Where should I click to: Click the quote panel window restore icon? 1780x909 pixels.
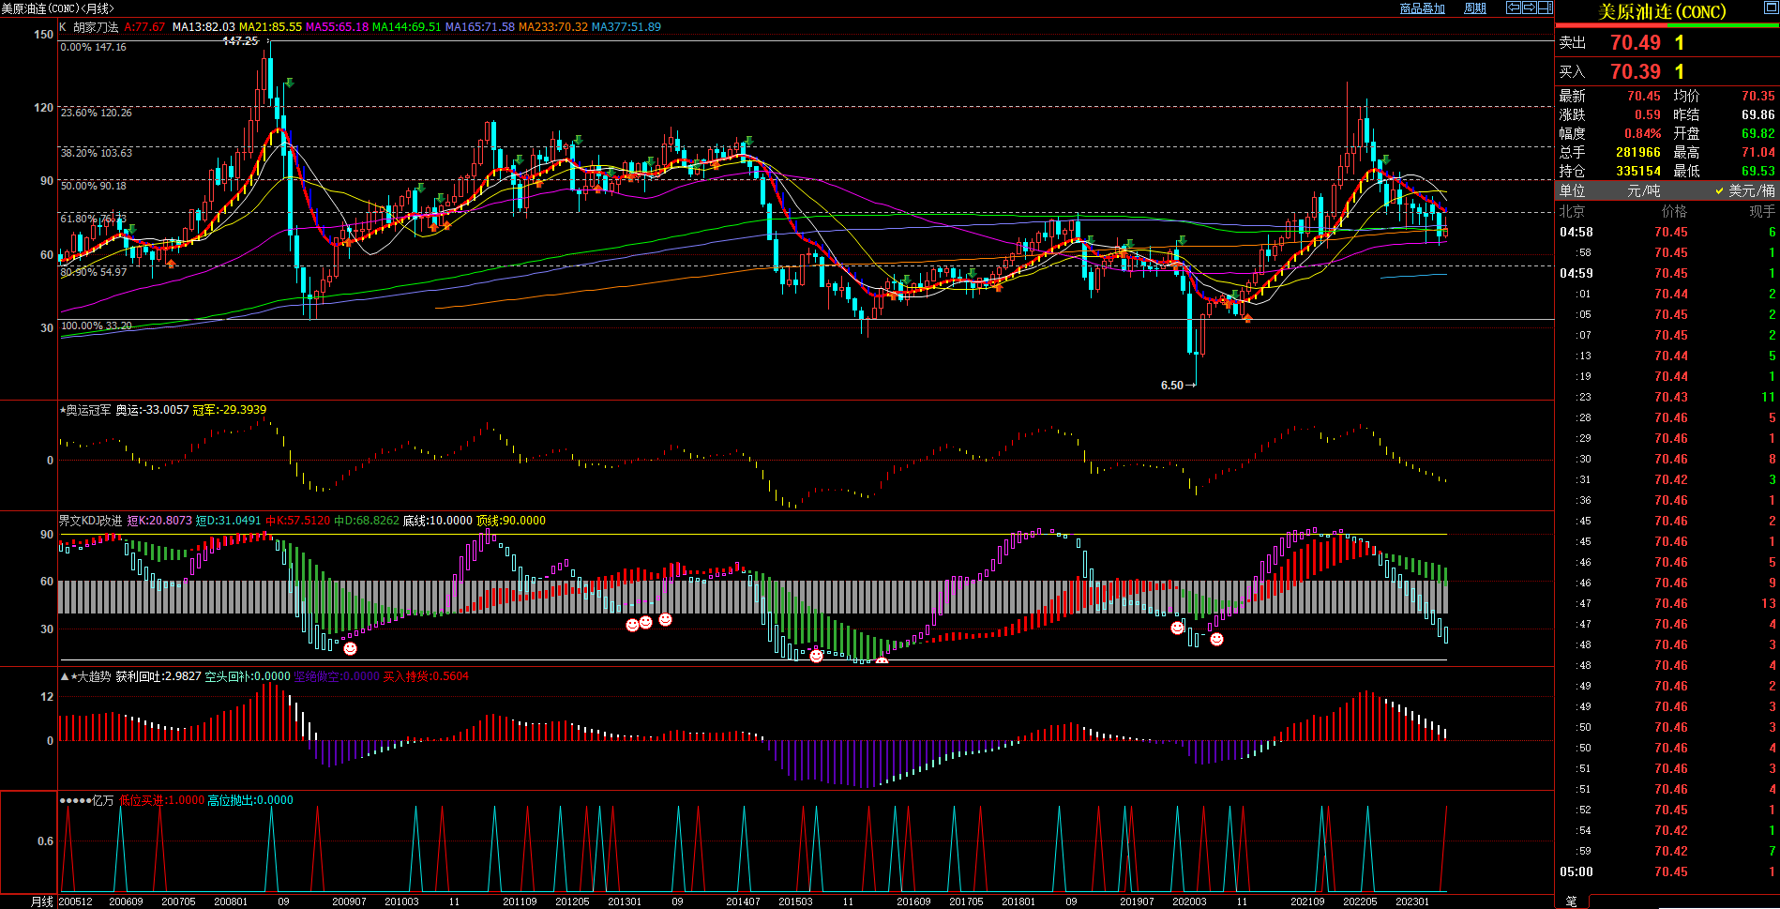[x=1770, y=8]
